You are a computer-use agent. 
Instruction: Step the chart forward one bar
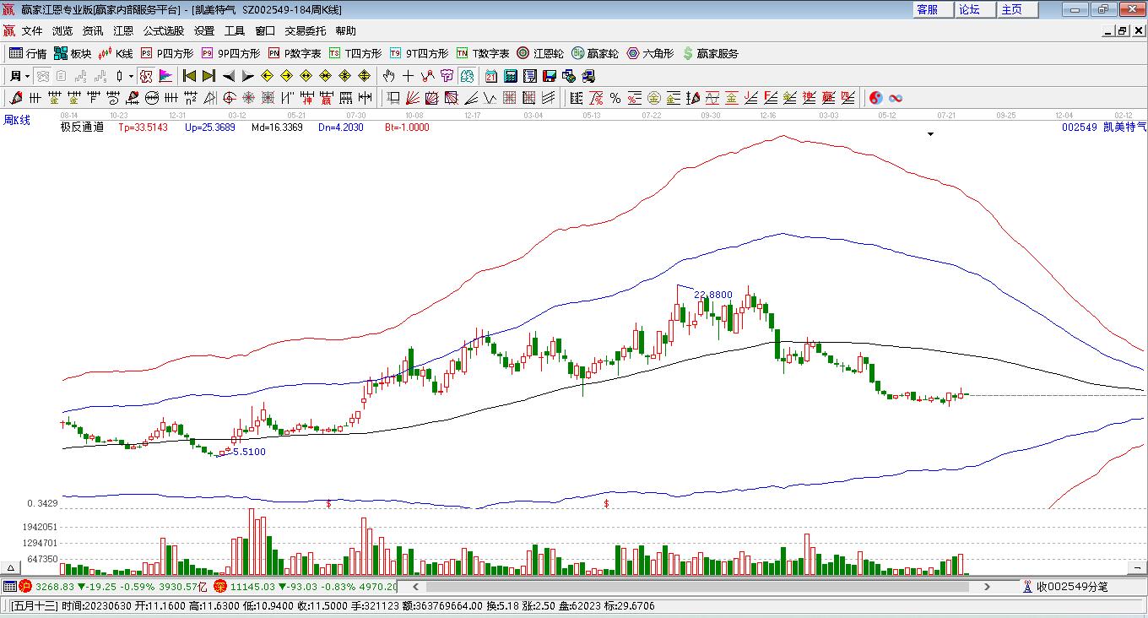[247, 76]
